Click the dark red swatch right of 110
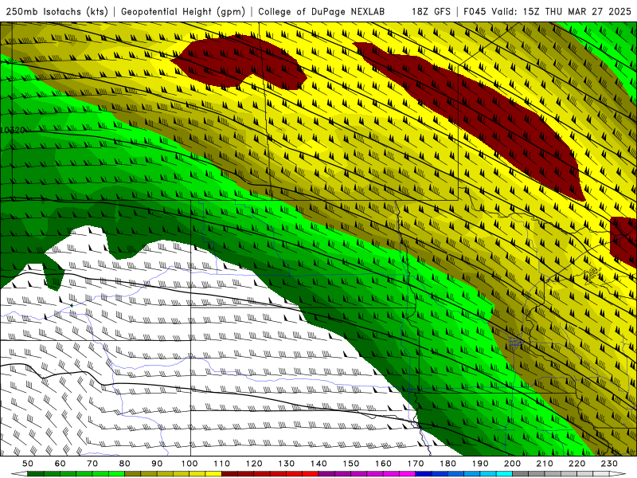This screenshot has width=637, height=478. click(229, 474)
